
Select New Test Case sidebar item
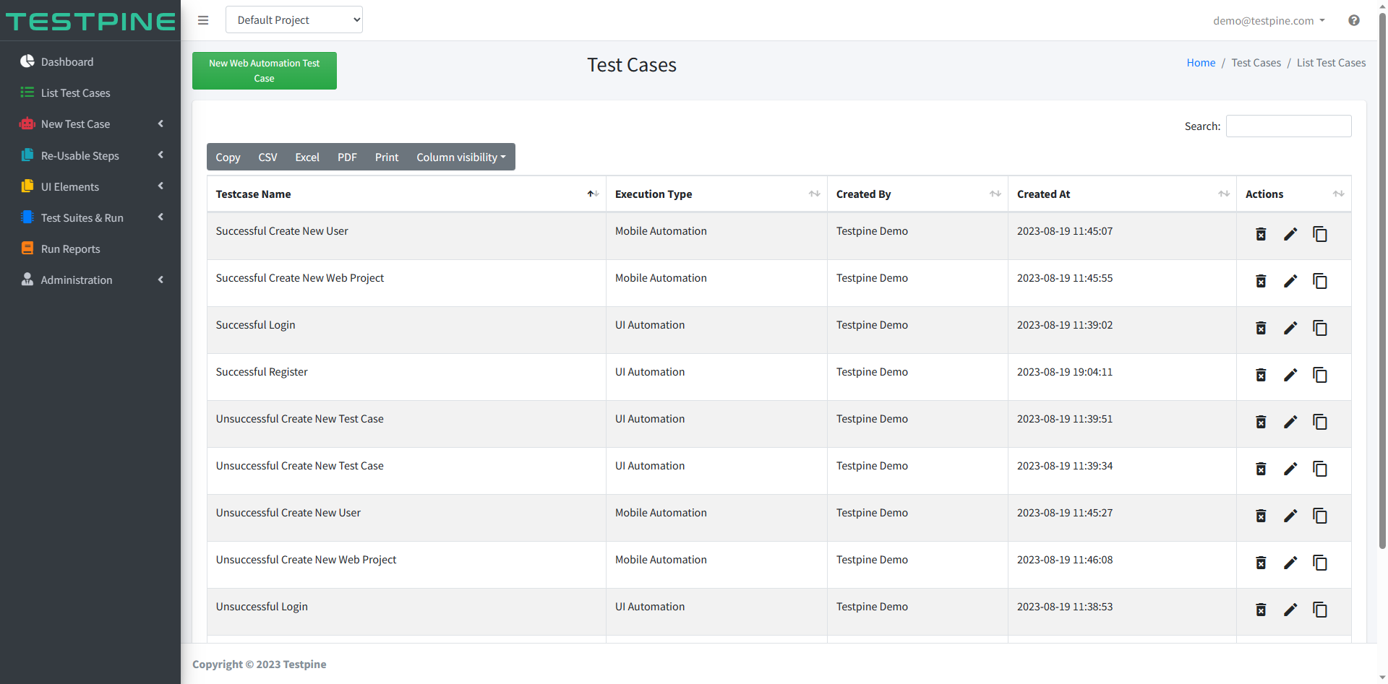(x=90, y=124)
